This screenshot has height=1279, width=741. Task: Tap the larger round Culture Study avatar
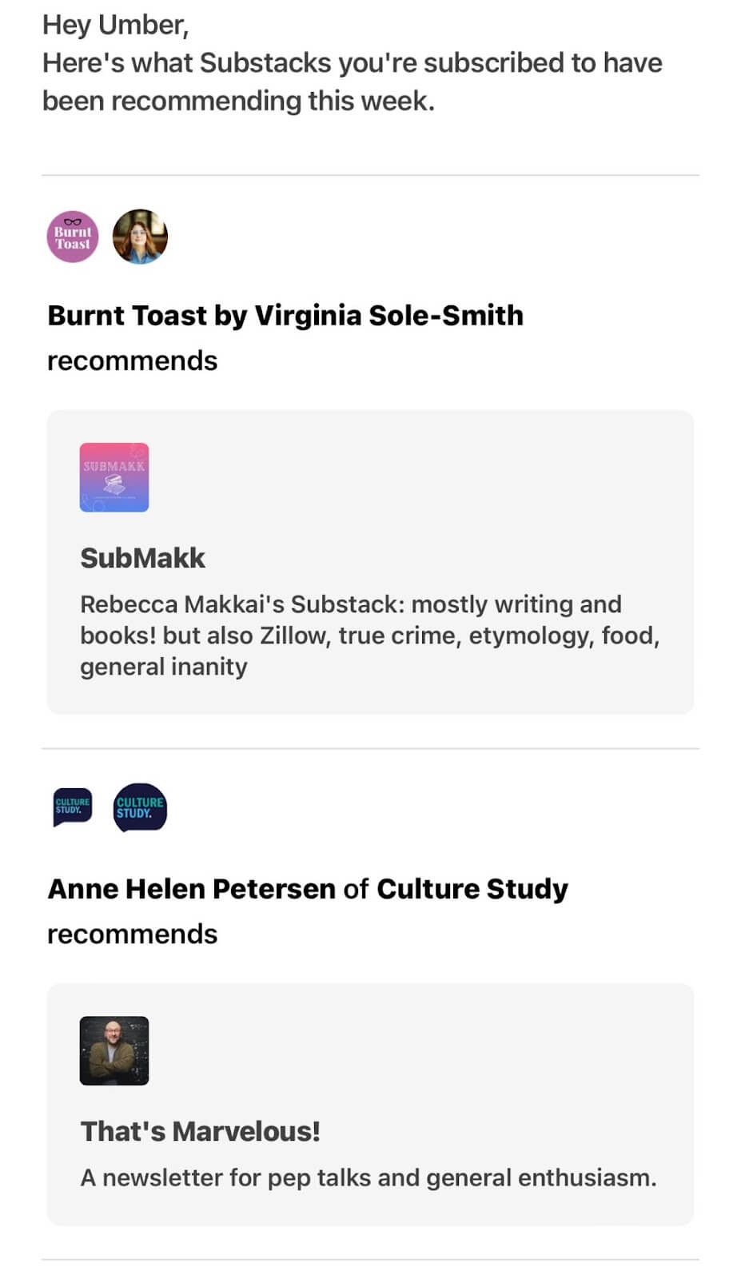pos(140,807)
